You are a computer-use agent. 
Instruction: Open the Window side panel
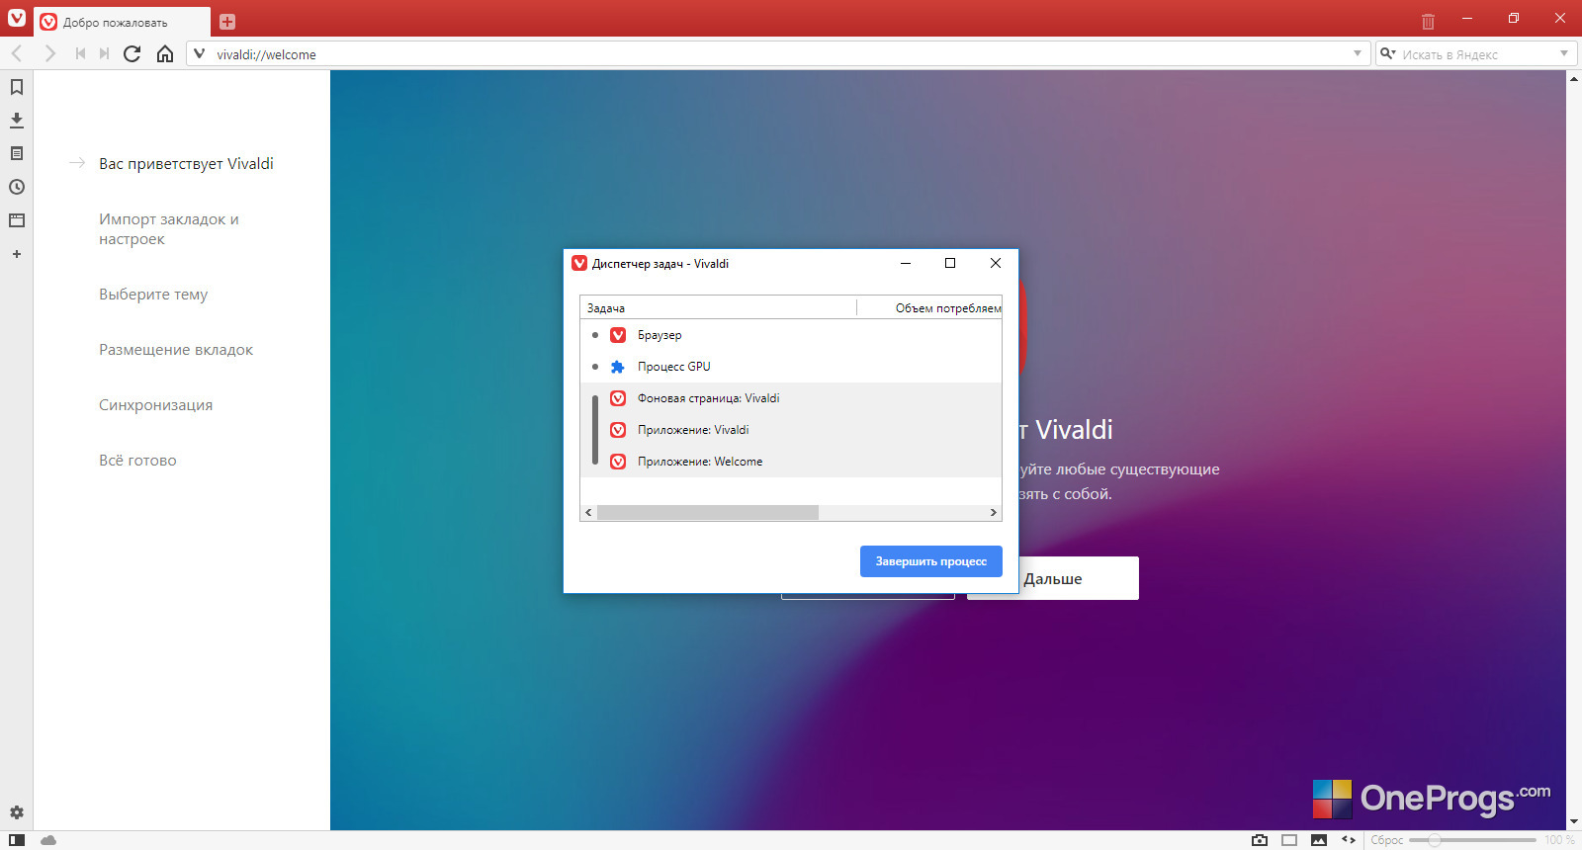(x=17, y=220)
